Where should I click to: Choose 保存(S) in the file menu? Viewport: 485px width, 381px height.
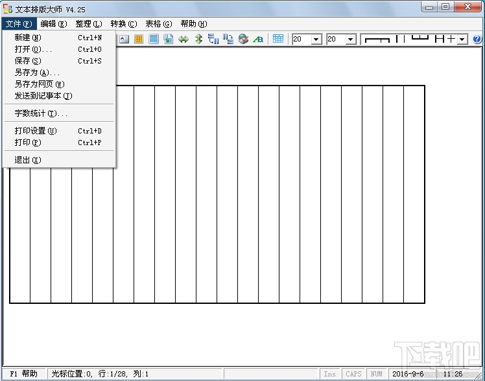click(59, 61)
